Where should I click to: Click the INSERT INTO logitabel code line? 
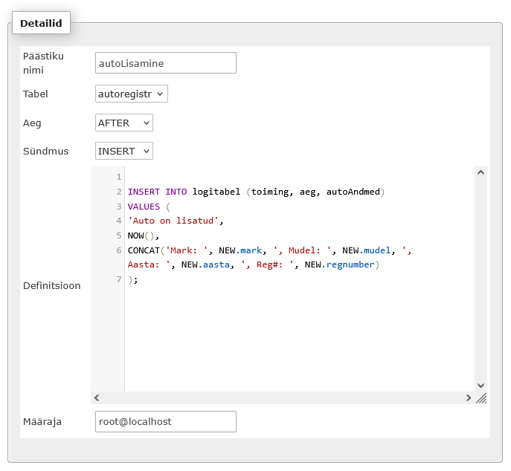[x=256, y=192]
